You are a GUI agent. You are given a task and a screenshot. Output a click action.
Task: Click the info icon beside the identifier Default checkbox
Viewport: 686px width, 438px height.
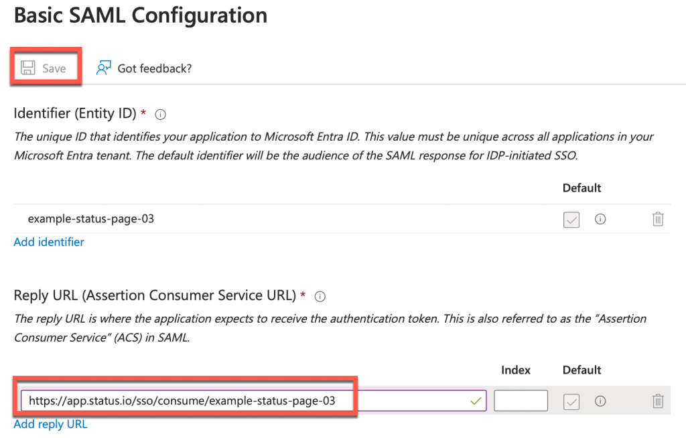coord(600,218)
